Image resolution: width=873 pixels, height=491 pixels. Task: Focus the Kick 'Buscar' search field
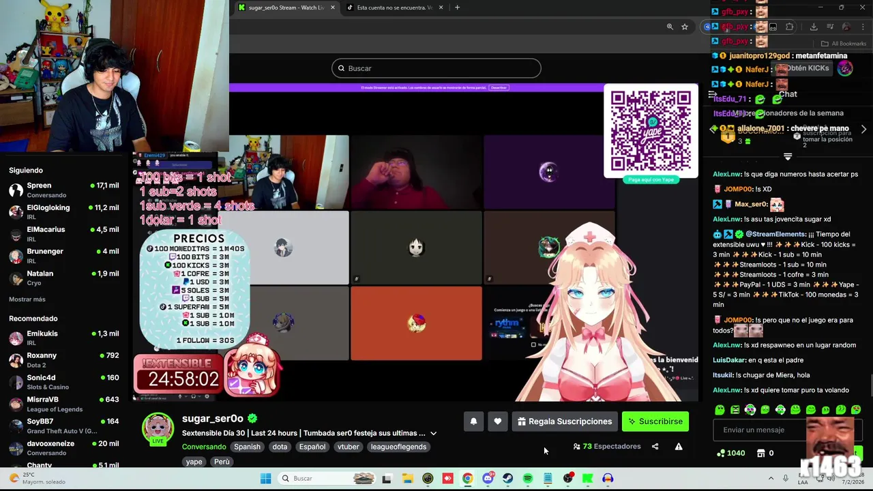coord(436,68)
